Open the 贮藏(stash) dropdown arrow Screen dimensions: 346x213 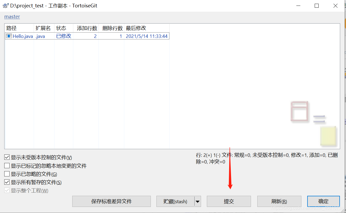[x=198, y=201]
